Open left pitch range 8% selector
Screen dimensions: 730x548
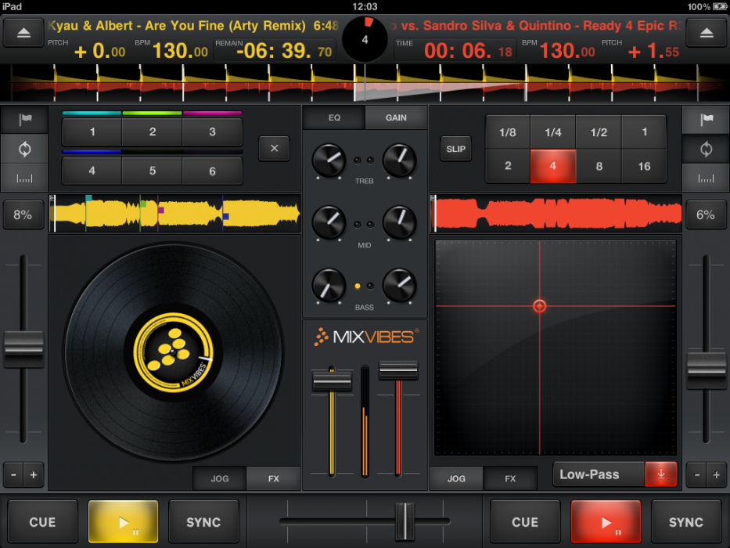point(23,215)
